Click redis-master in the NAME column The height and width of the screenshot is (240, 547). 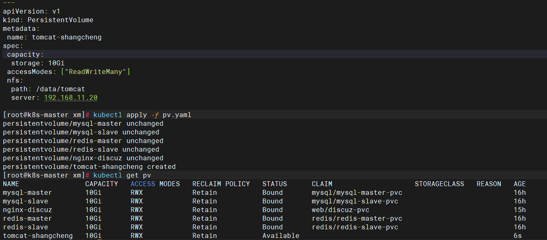click(28, 219)
